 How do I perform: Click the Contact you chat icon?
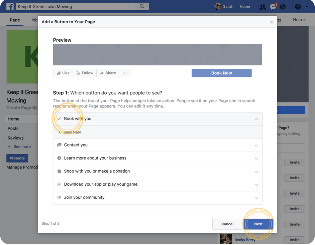tap(59, 145)
